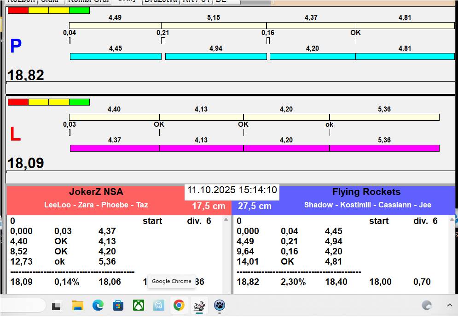The image size is (458, 330).
Task: Click the 5,36 magenta segment in lane L
Action: click(x=384, y=148)
